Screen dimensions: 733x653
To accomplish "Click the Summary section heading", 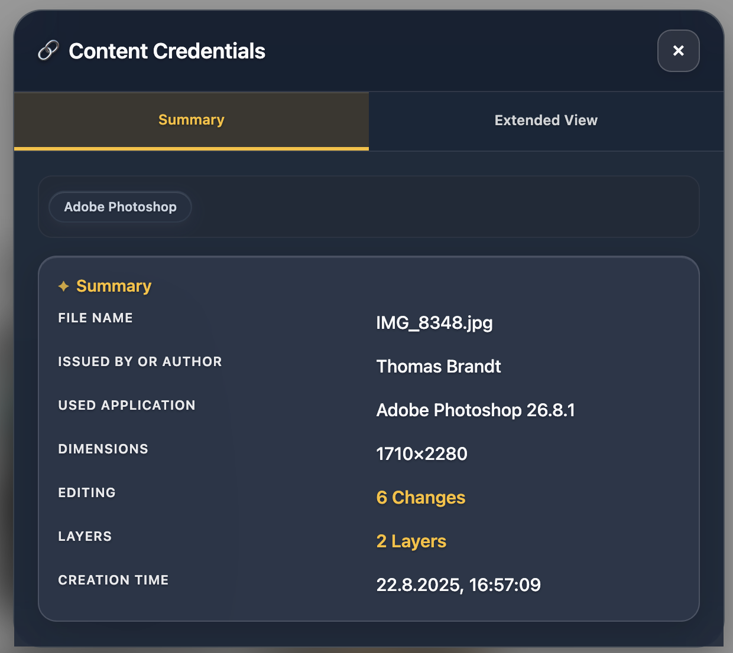I will pos(114,286).
